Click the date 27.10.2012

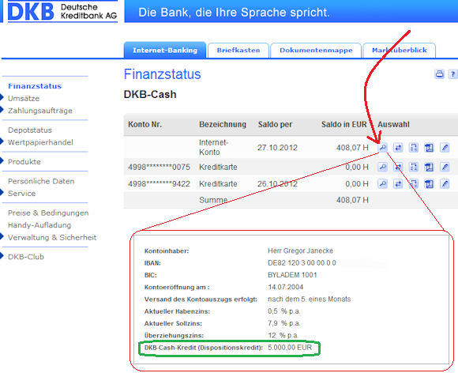pyautogui.click(x=277, y=148)
